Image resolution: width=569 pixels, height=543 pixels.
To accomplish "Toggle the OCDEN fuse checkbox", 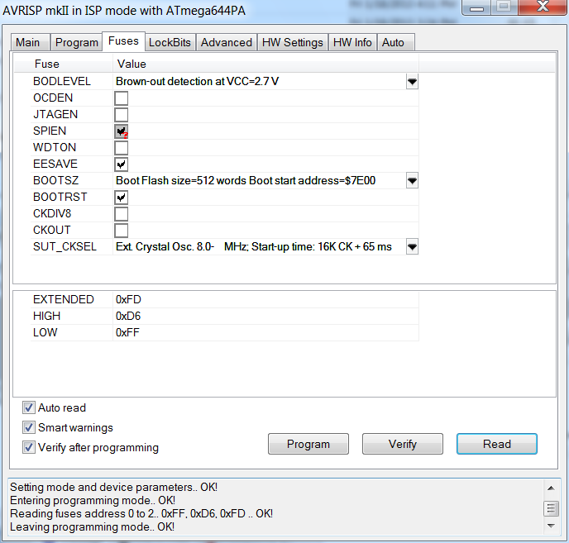I will click(121, 98).
